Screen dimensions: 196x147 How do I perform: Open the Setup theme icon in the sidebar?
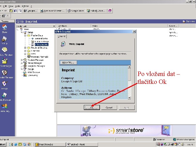tap(5, 40)
